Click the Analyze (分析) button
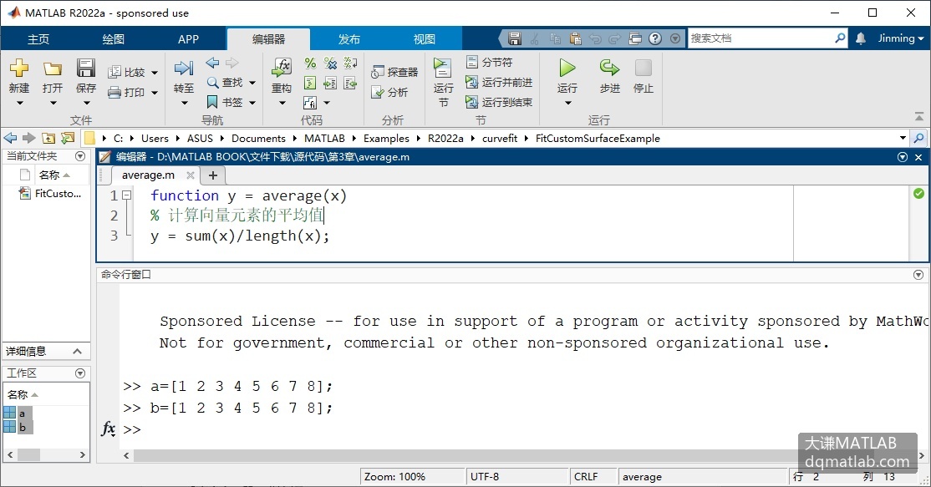931x487 pixels. tap(389, 92)
